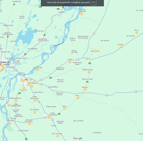Click the F11 key hint
The height and width of the screenshot is (141, 143).
click(x=94, y=2)
